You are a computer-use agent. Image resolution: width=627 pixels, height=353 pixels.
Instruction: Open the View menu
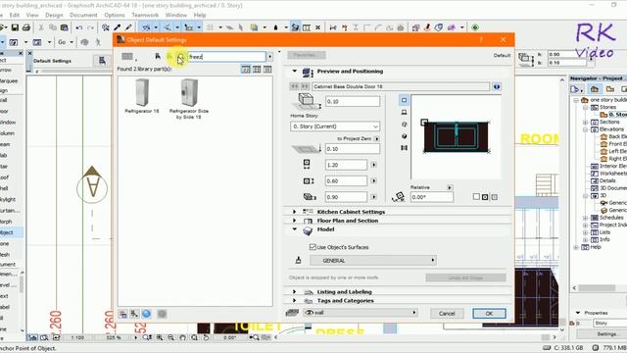(32, 16)
